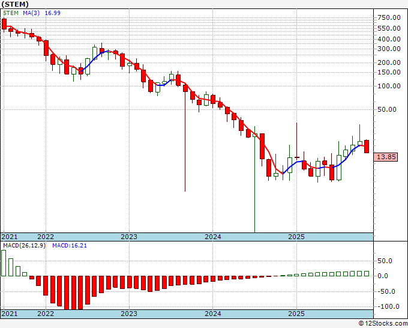
Task: Click 2022 on price chart timeline
Action: click(x=46, y=237)
